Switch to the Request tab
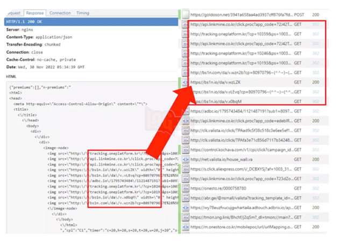The image size is (339, 242). (x=13, y=13)
